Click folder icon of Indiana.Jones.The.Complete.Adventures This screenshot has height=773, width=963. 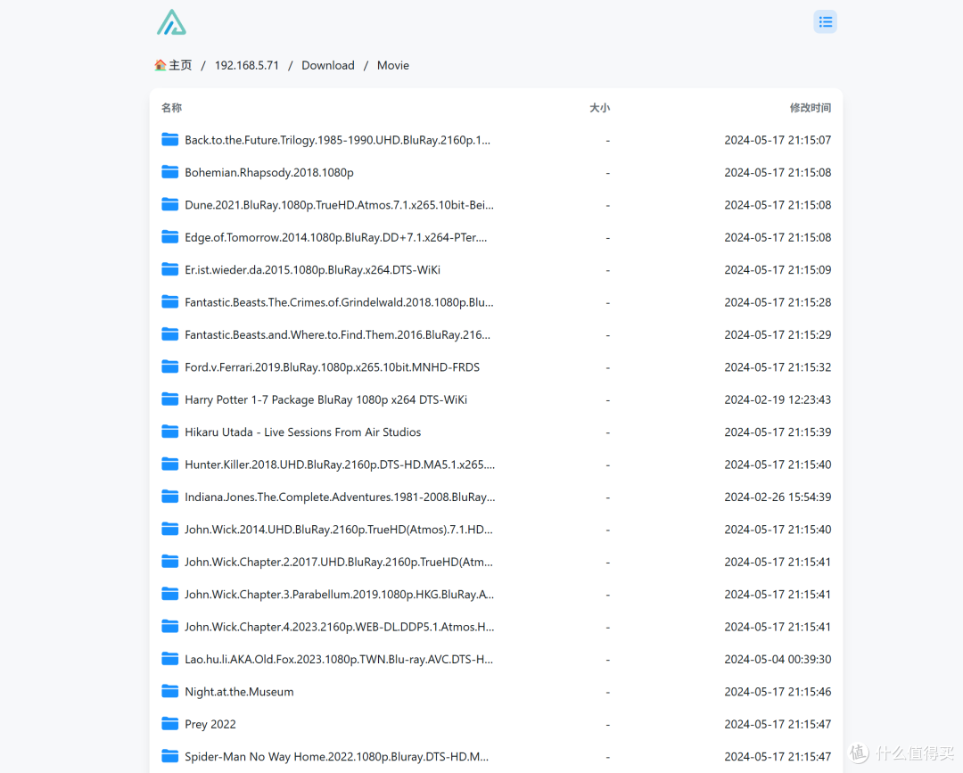(169, 497)
